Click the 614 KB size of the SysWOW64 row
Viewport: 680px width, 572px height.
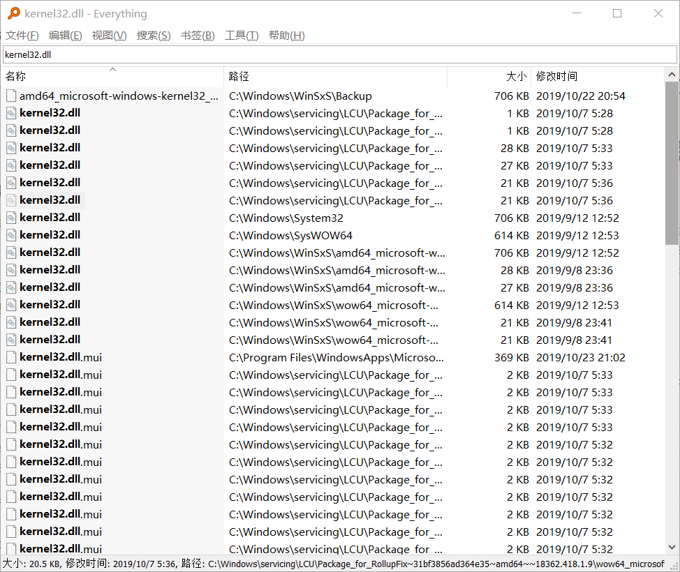(512, 236)
